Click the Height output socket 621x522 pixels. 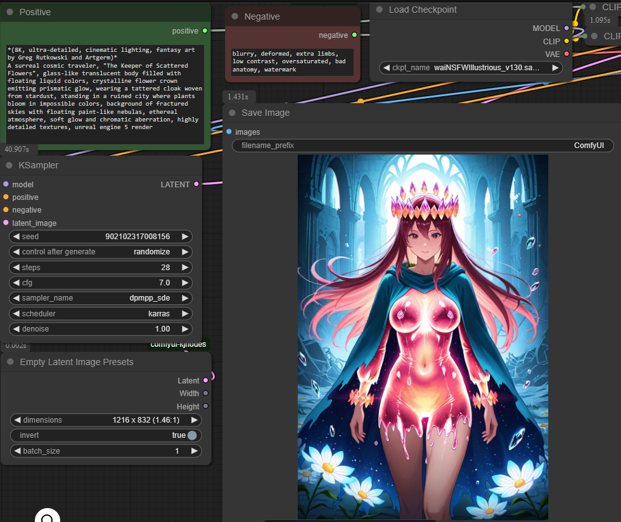[x=205, y=406]
